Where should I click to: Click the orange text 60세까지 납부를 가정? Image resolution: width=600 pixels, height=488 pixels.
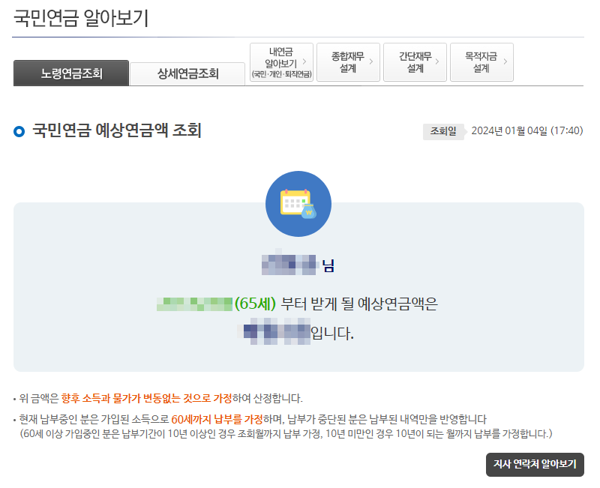coord(217,420)
